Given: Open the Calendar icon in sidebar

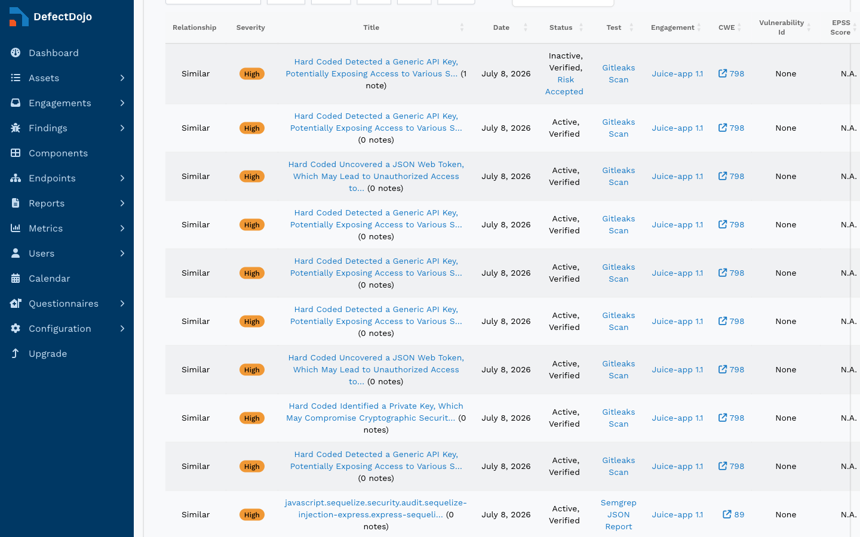Looking at the screenshot, I should [x=16, y=278].
